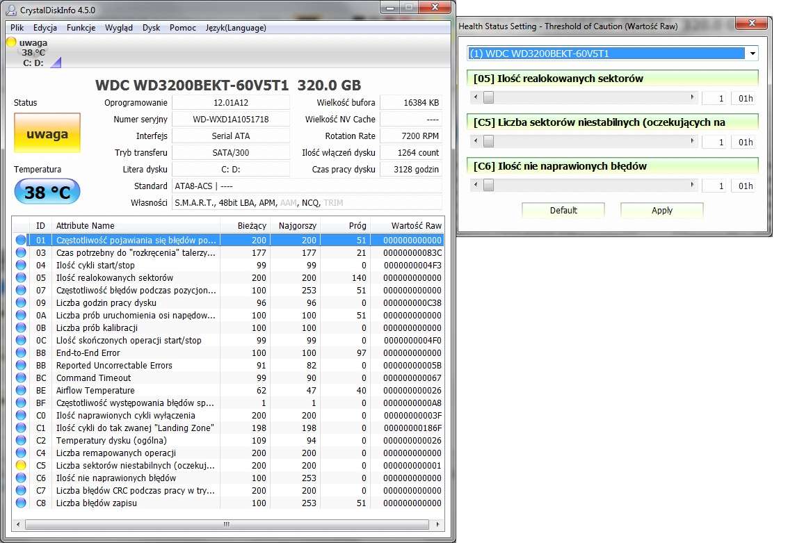Click the yellow uwaga health status button
The width and height of the screenshot is (804, 543).
(x=47, y=133)
